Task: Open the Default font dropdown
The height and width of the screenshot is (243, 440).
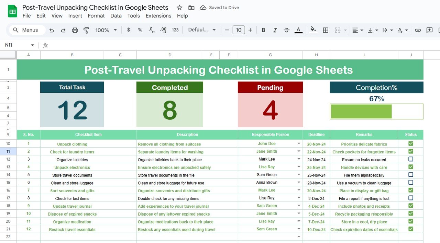Action: [x=202, y=30]
